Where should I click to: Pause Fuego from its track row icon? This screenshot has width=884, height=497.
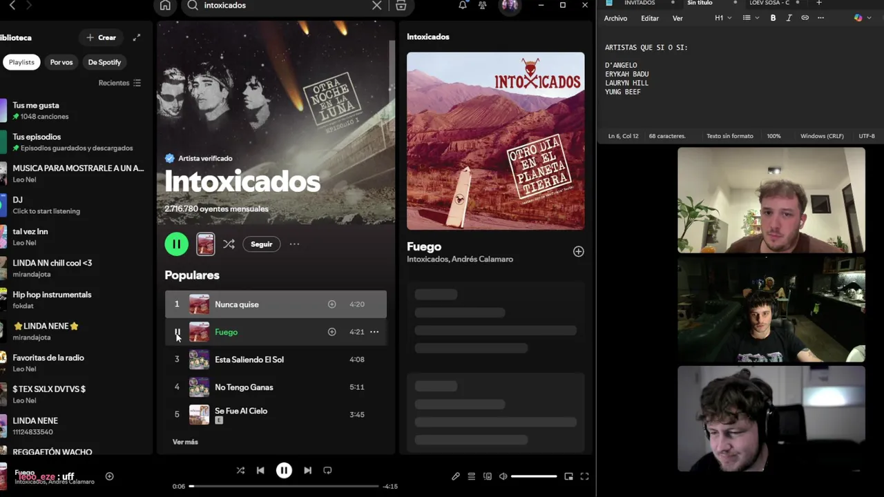point(177,332)
